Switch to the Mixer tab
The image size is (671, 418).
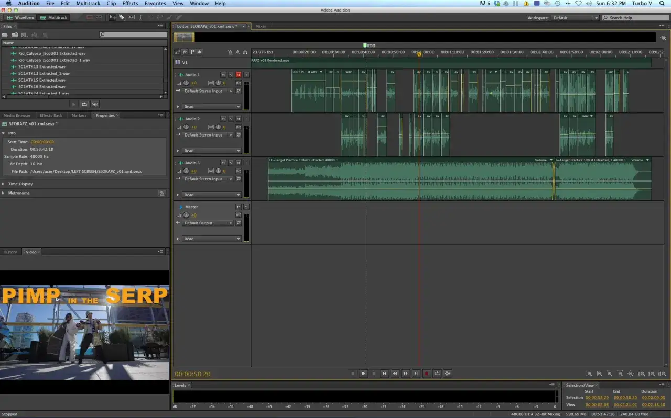click(x=261, y=26)
